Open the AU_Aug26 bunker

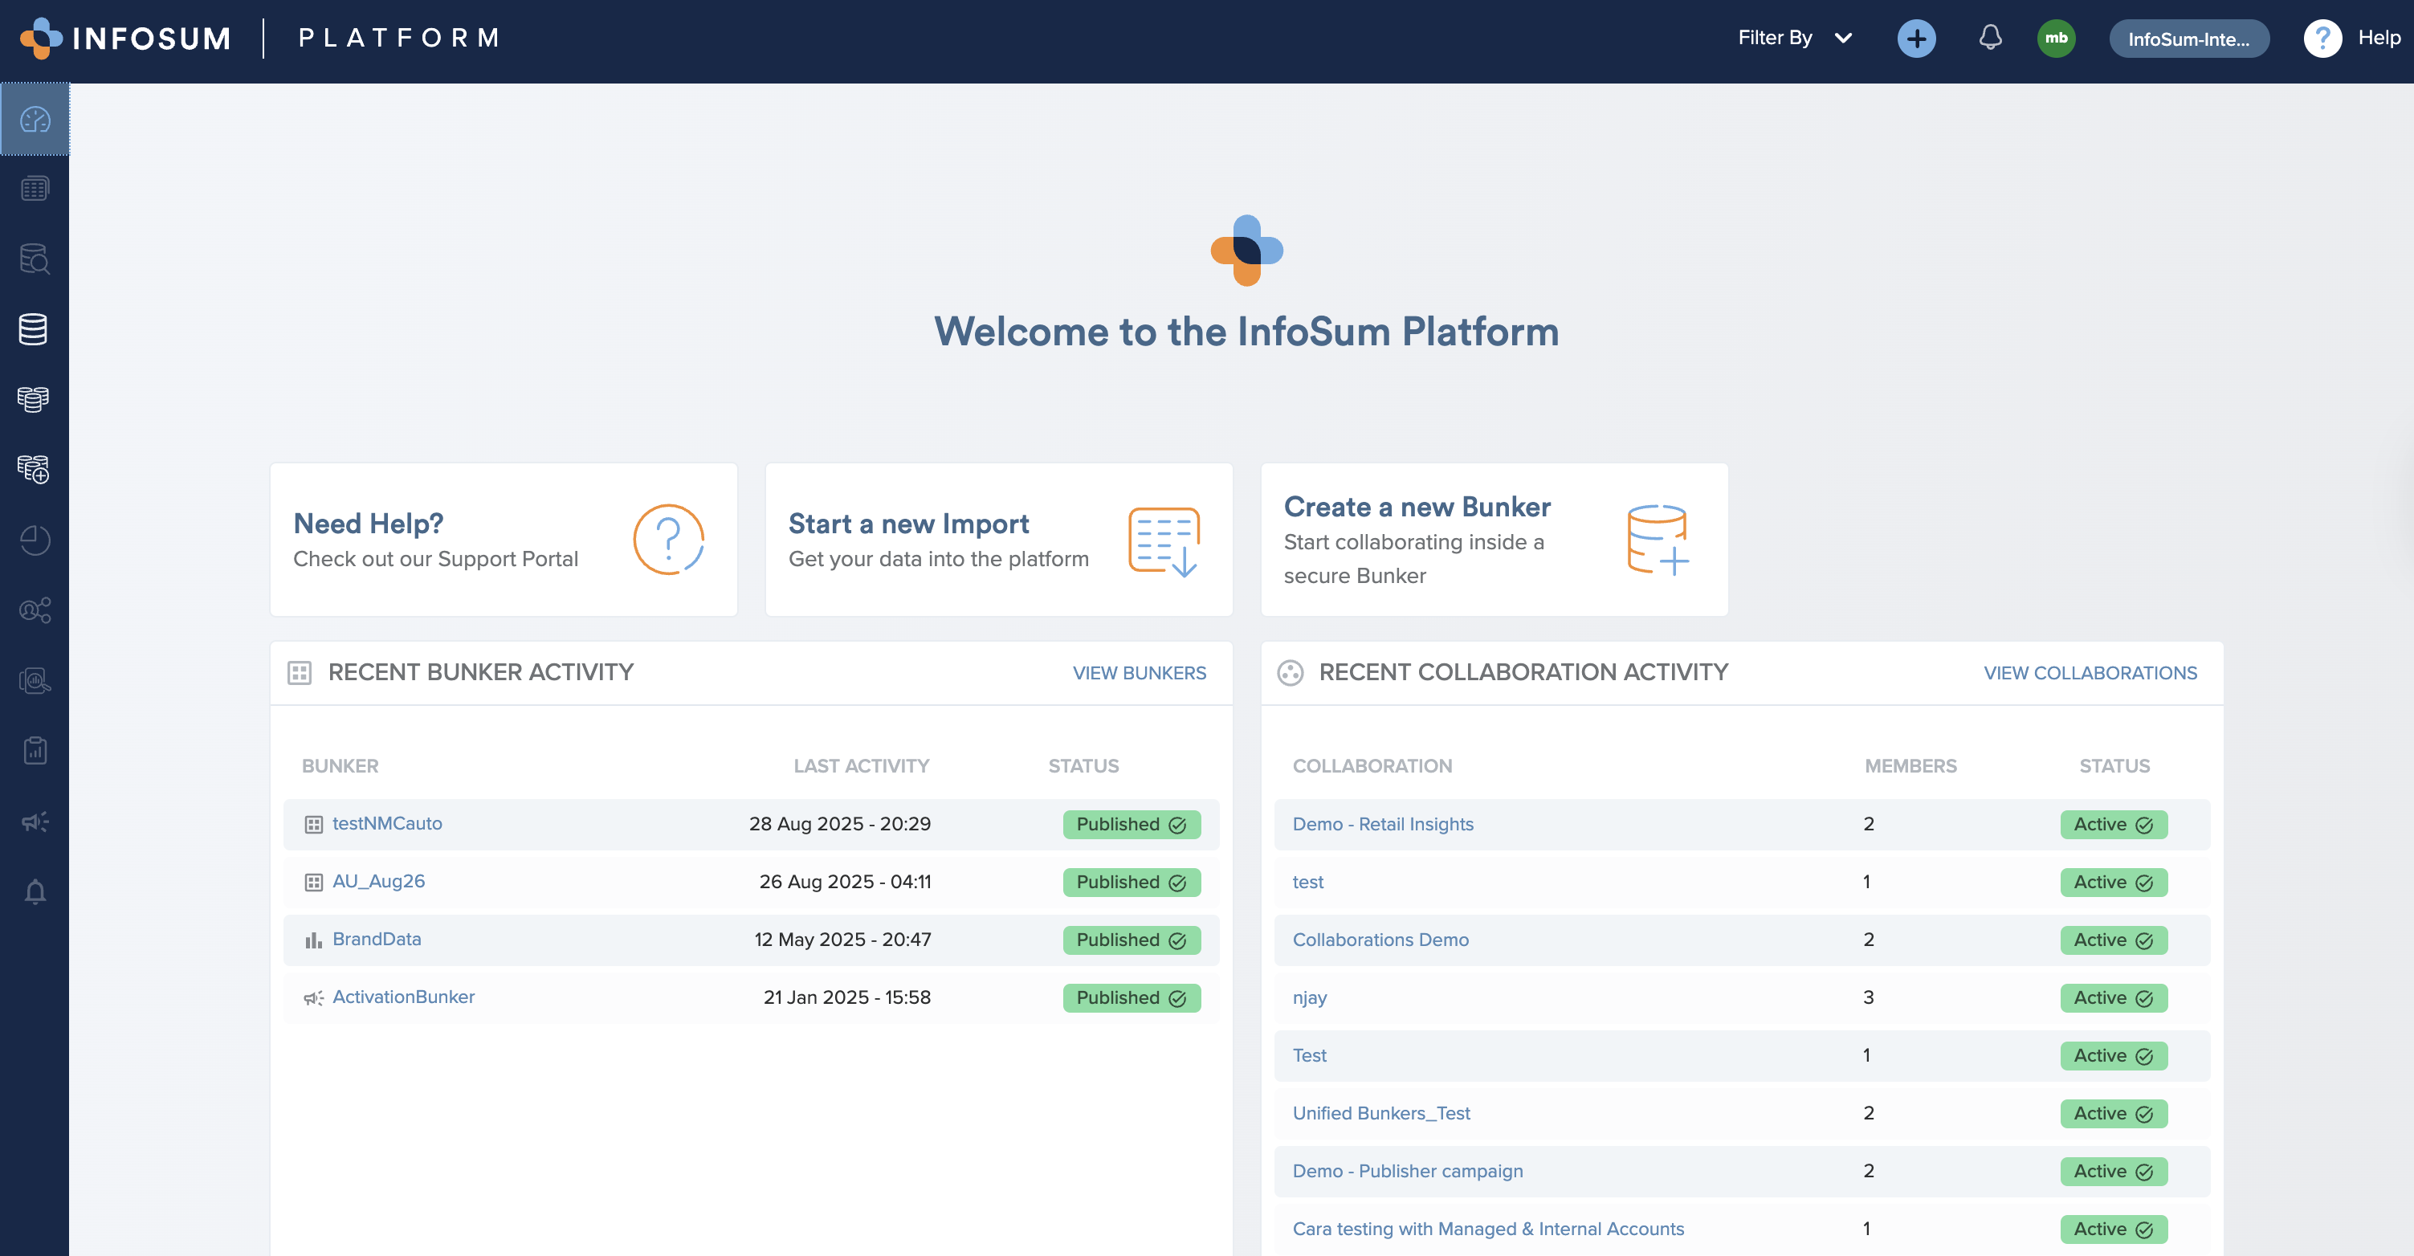[378, 881]
